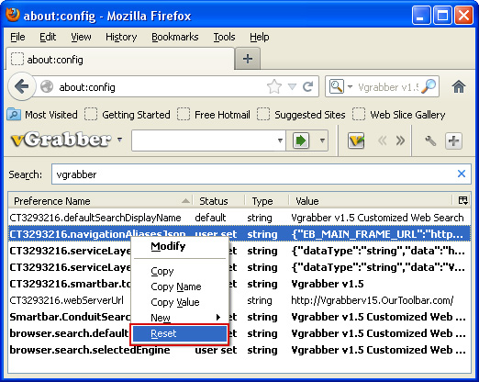Clear the about:config search field
Image resolution: width=479 pixels, height=382 pixels.
click(462, 174)
